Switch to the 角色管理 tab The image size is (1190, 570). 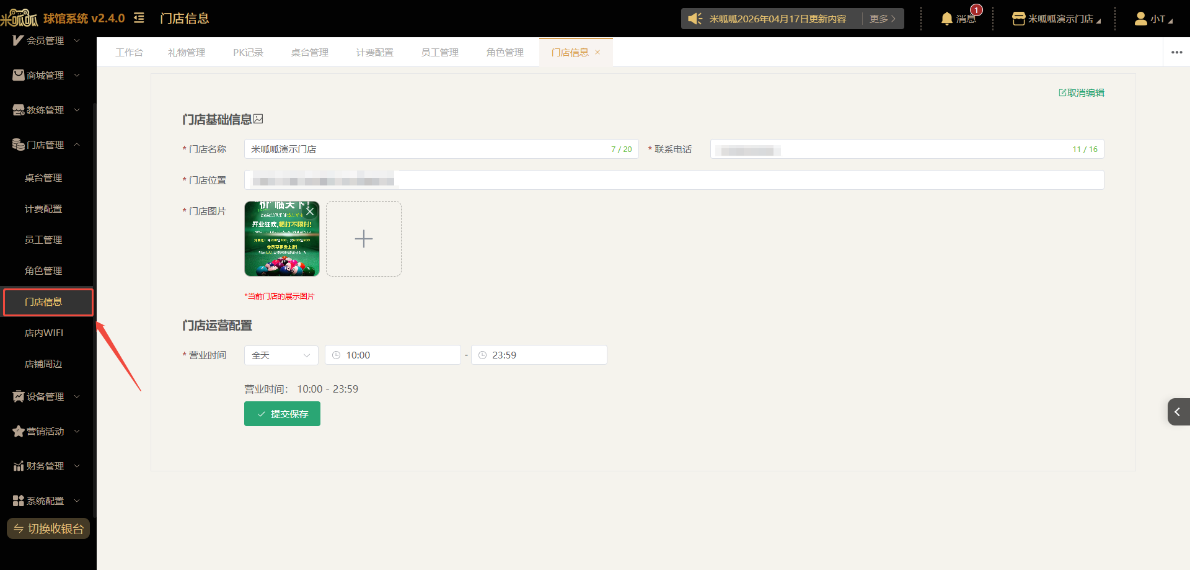coord(505,52)
